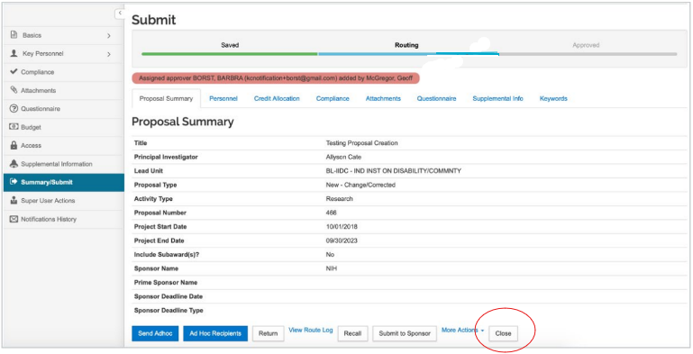Click the start date 10/01/2018

[x=342, y=227]
